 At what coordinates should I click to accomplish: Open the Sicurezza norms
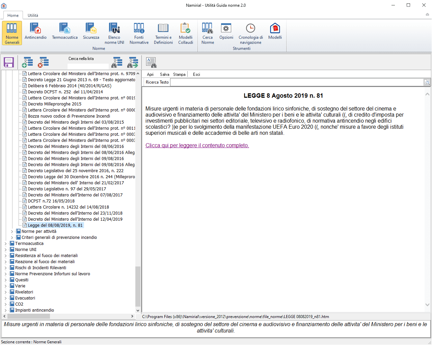point(91,32)
